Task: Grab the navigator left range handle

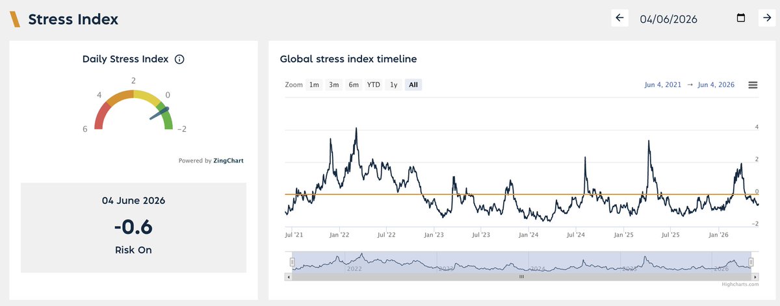Action: click(292, 262)
